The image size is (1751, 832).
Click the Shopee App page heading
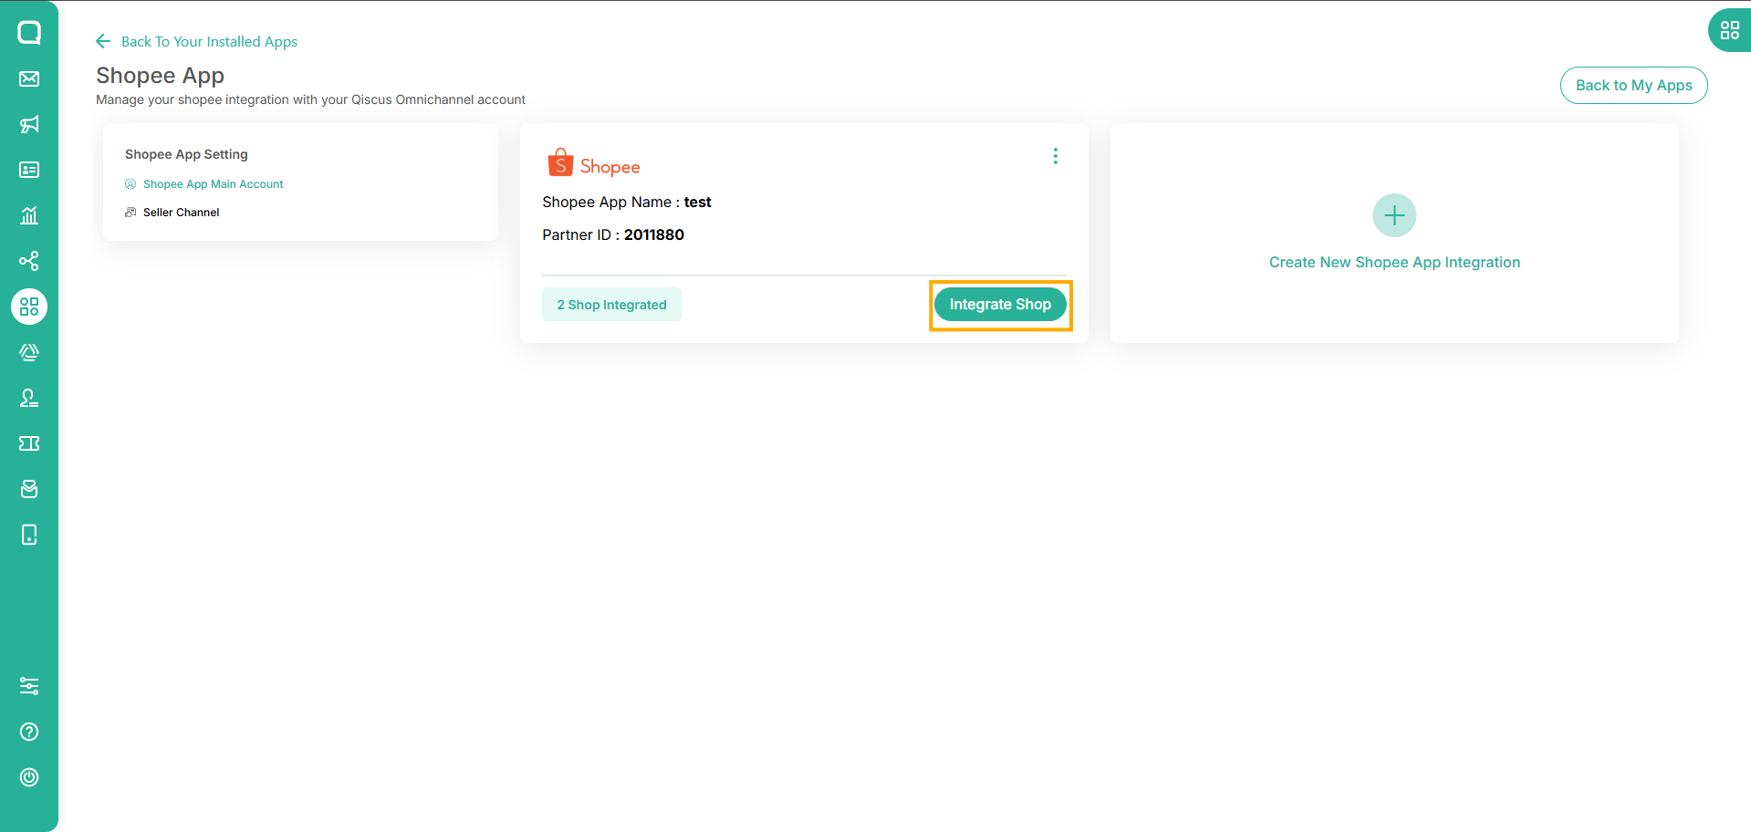(x=160, y=76)
